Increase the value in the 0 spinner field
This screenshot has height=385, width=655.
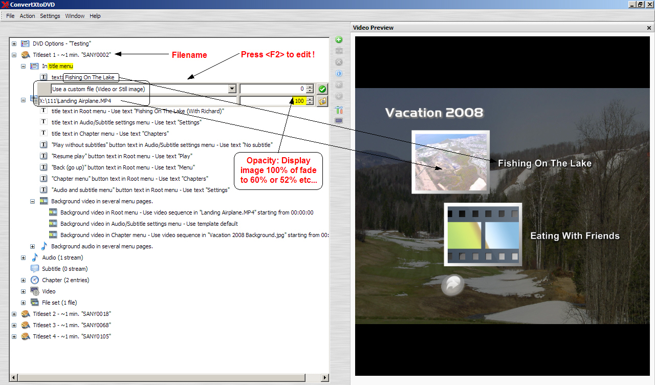click(310, 87)
